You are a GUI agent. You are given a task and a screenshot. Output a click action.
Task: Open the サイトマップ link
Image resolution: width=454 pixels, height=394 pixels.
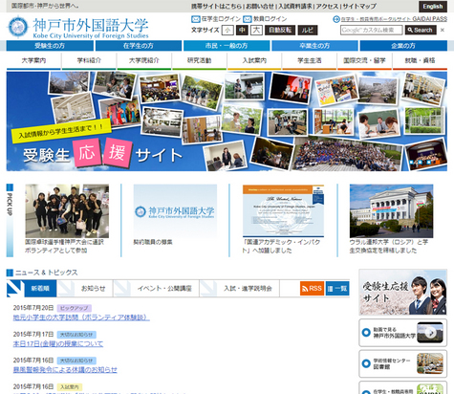coord(359,6)
